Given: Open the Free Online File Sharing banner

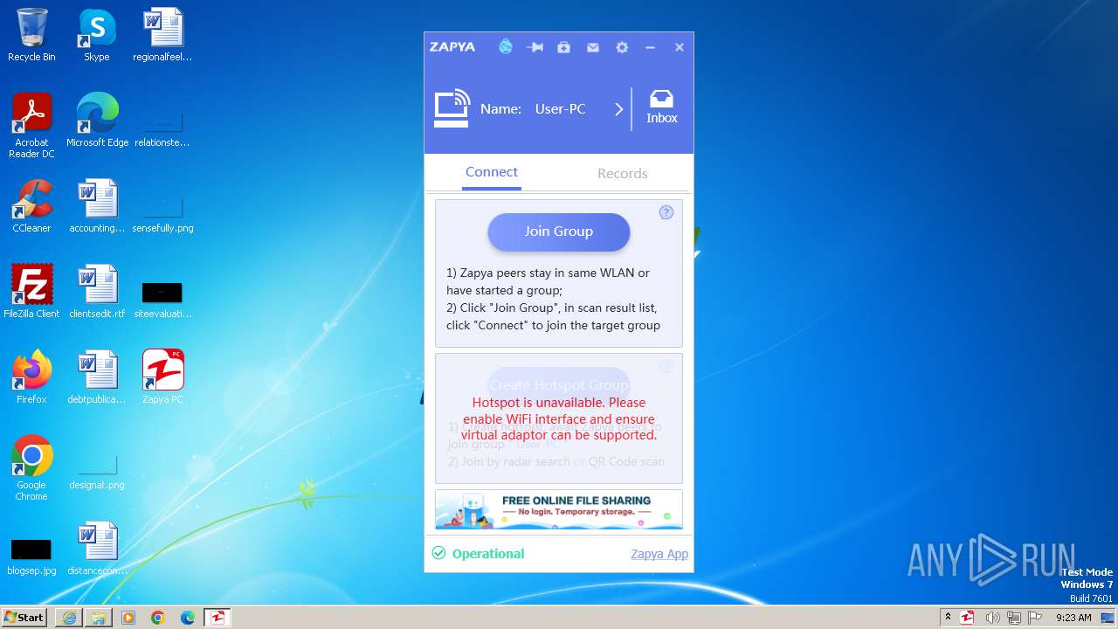Looking at the screenshot, I should click(559, 509).
